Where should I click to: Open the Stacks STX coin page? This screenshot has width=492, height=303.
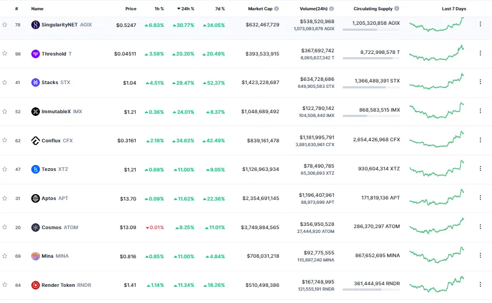pos(56,82)
